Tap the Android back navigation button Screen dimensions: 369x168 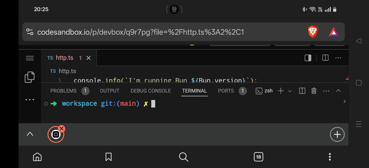pos(359,41)
